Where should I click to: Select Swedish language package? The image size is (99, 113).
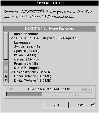pyautogui.click(x=52, y=47)
